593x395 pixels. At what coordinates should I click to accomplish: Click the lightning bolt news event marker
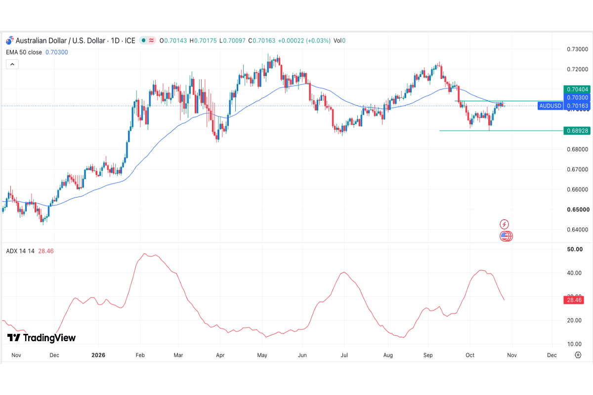pyautogui.click(x=505, y=224)
